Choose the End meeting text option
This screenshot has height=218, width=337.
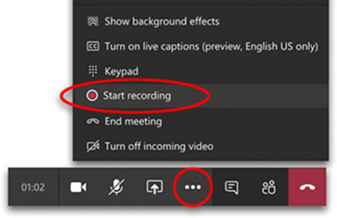click(133, 122)
